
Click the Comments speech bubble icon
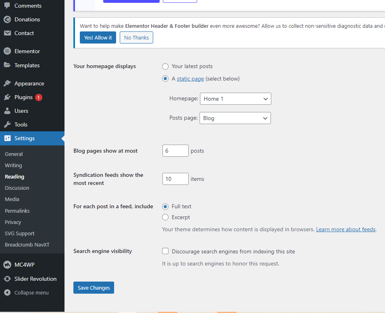7,6
